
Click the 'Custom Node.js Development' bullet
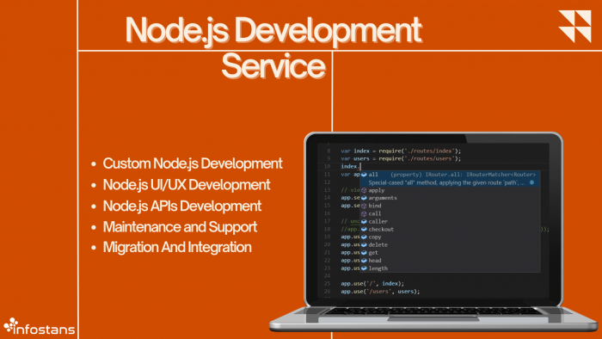tap(193, 163)
